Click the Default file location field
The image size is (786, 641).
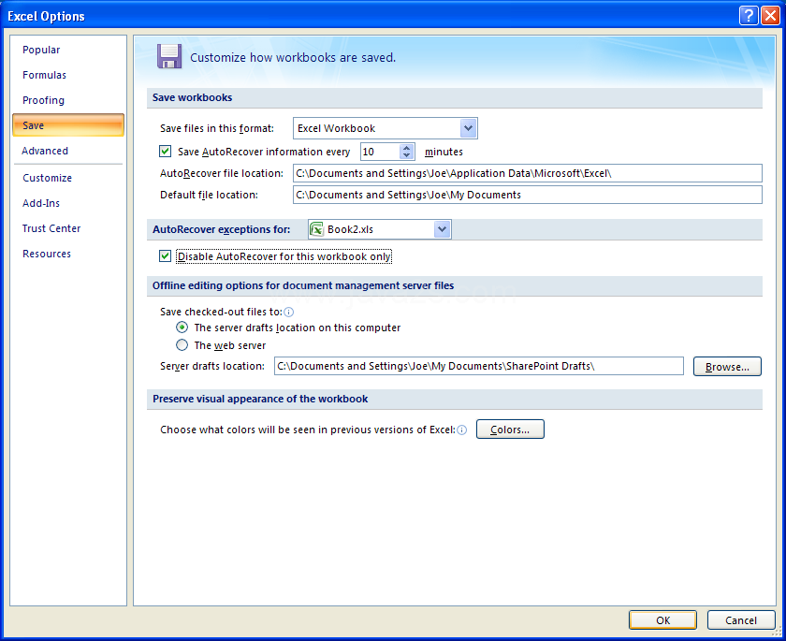tap(528, 195)
